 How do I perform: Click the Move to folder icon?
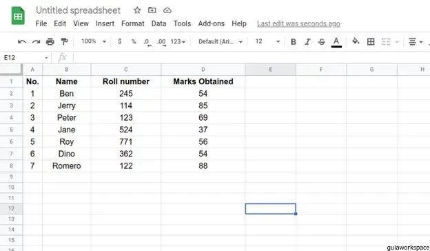pyautogui.click(x=152, y=10)
